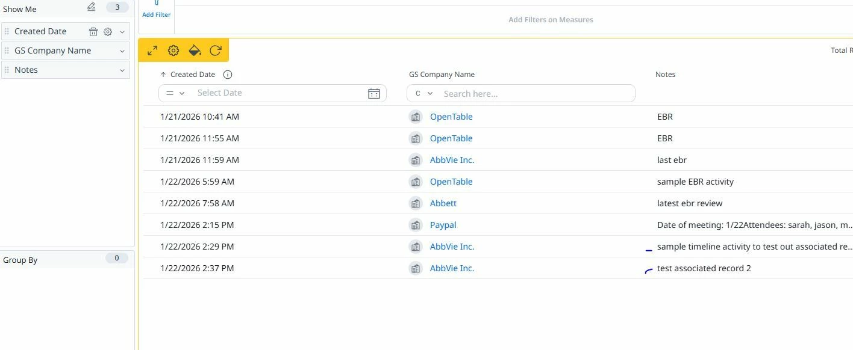
Task: Select the 1/22/2026 5:59 AM date cell
Action: click(x=197, y=182)
